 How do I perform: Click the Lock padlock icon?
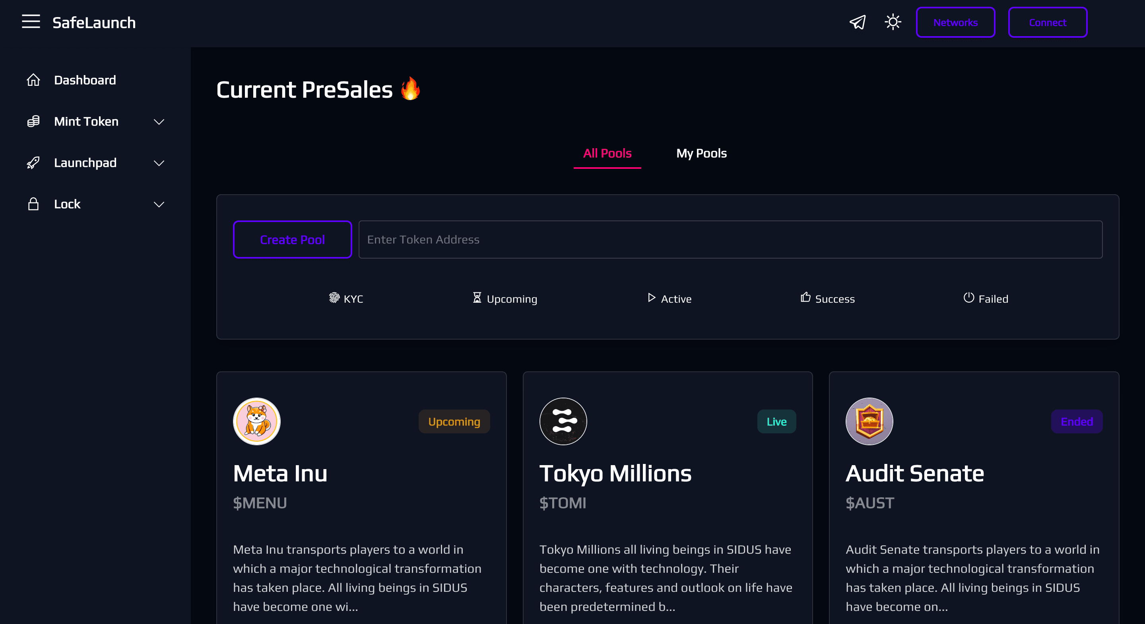[x=33, y=204]
